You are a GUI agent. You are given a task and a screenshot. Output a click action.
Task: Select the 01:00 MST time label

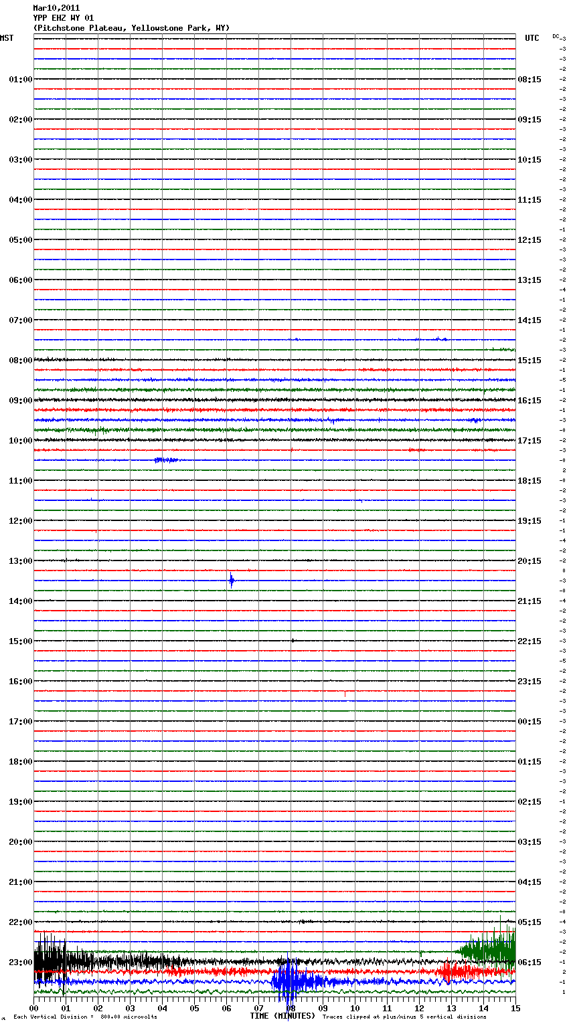(21, 80)
